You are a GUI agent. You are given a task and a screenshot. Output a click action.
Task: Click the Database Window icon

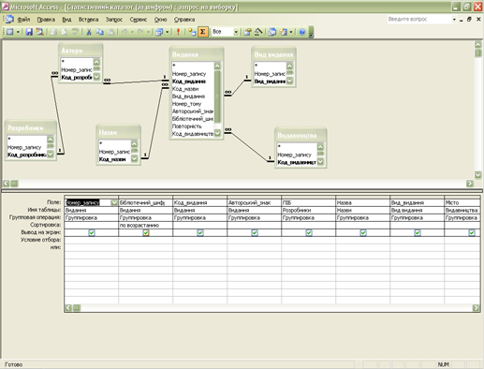pos(272,32)
